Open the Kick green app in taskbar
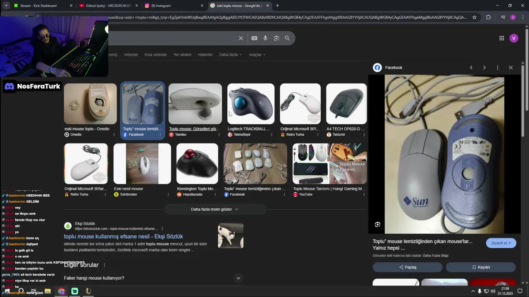Screen dimensions: 529x297 [75, 291]
